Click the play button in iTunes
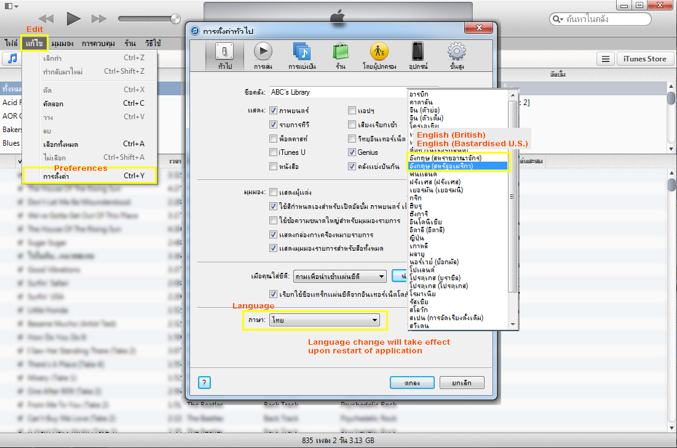Viewport: 677px width, 448px height. pos(73,18)
